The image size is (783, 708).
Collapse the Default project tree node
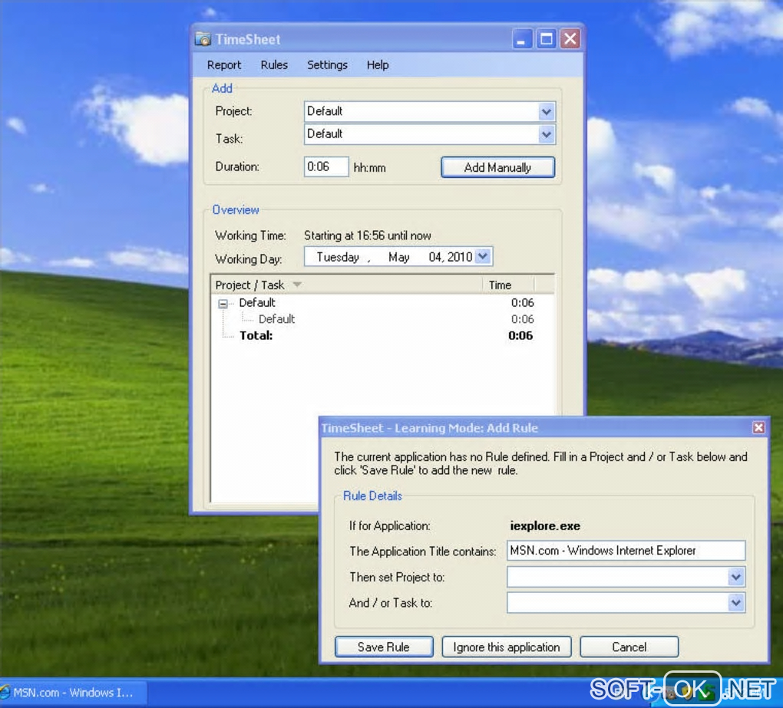pyautogui.click(x=223, y=303)
